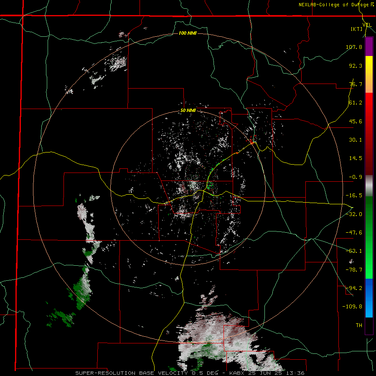
Task: Select the 14.5 scale value
Action: pyautogui.click(x=356, y=158)
